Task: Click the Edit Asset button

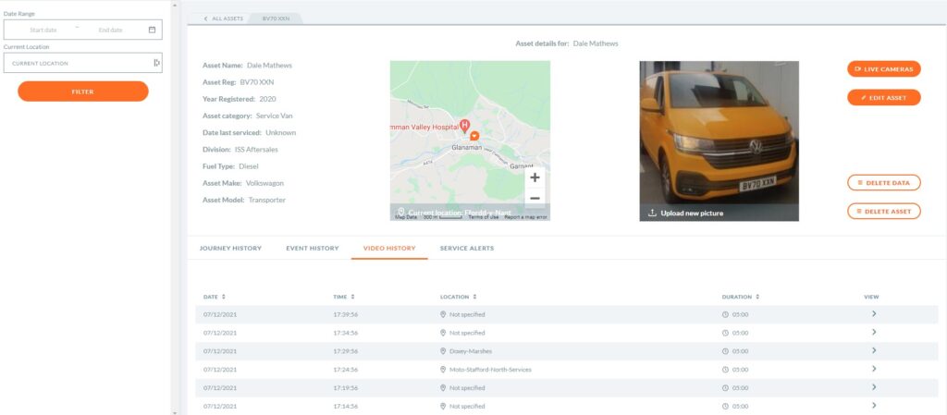Action: [x=884, y=97]
